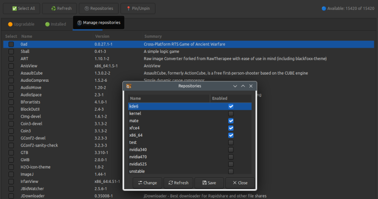The image size is (378, 199).
Task: Select the JBidWatcher package name
Action: coord(32,189)
